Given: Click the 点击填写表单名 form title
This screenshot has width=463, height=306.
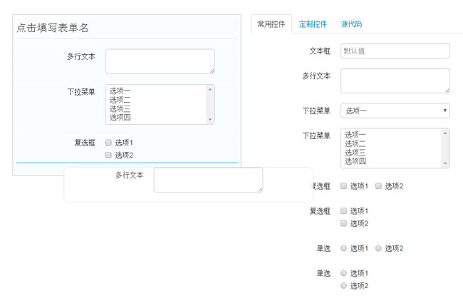Looking at the screenshot, I should pos(53,29).
